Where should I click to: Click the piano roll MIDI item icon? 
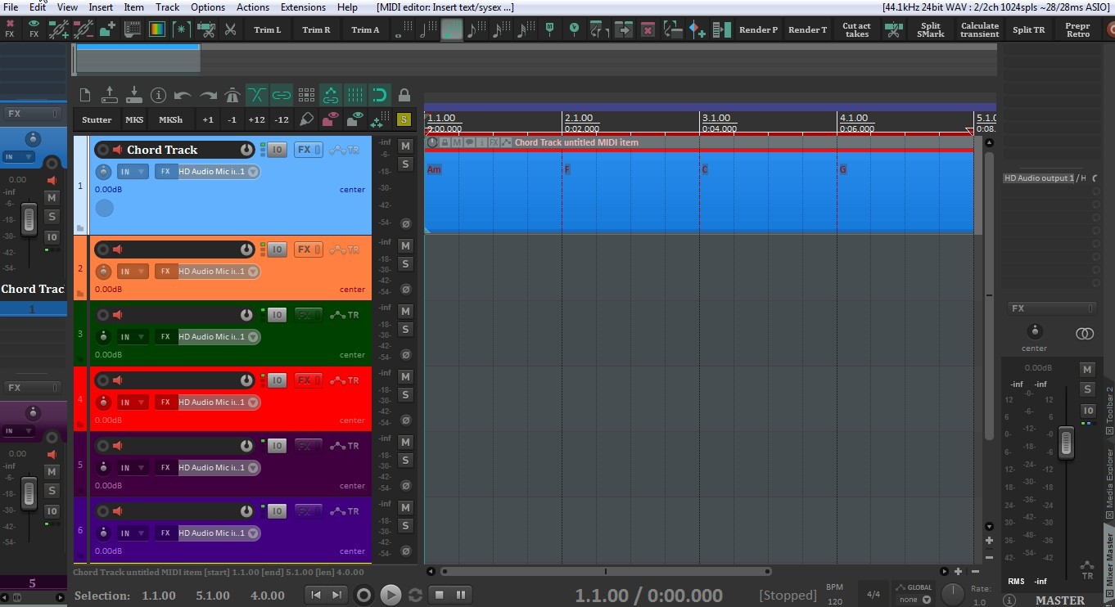click(132, 29)
